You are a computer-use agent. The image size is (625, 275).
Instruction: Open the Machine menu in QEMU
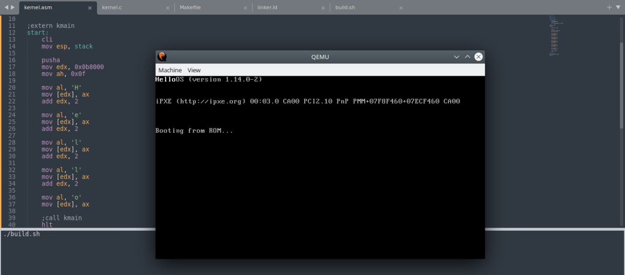coord(170,70)
